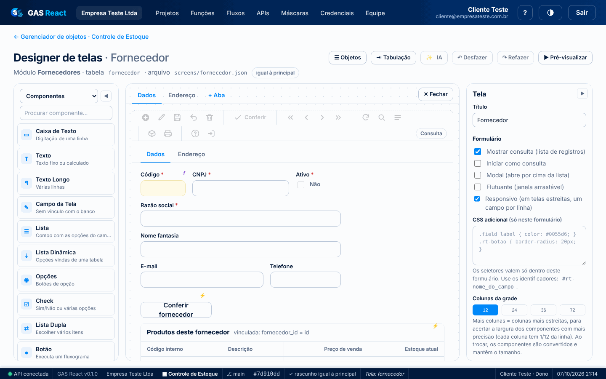Click the cube box icon in toolbar
Viewport: 606px width, 379px height.
pyautogui.click(x=152, y=133)
